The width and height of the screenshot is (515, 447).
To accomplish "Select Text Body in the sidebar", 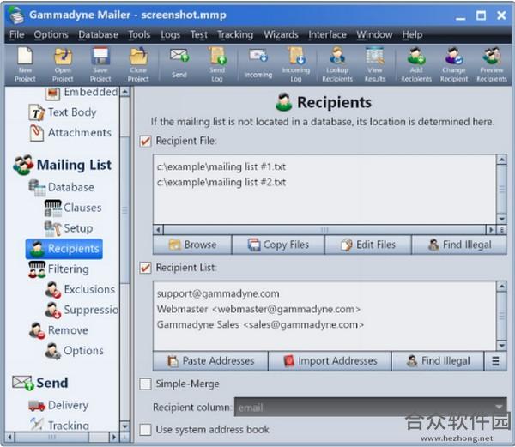I will (x=63, y=112).
